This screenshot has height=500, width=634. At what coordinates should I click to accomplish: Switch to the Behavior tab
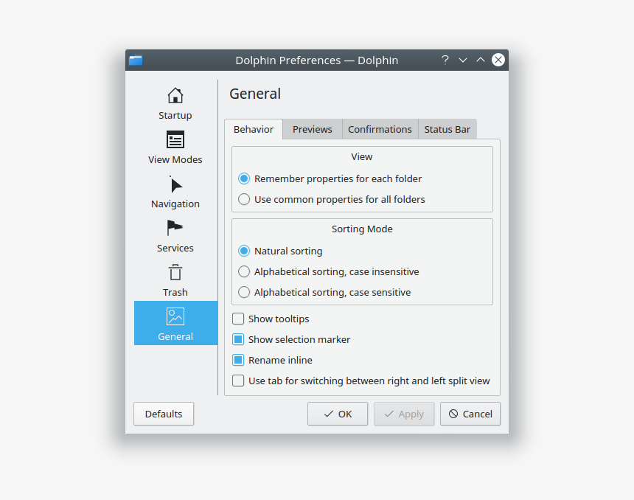click(254, 130)
